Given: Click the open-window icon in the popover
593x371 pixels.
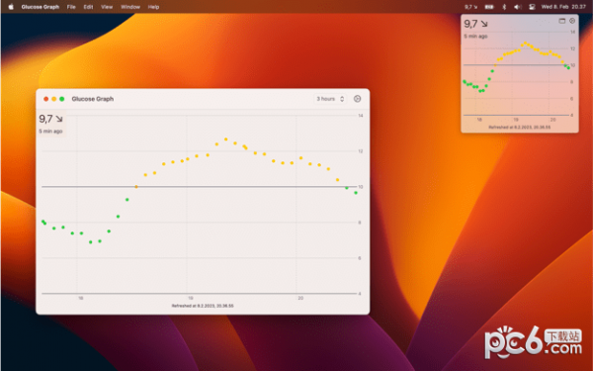Looking at the screenshot, I should pyautogui.click(x=562, y=21).
